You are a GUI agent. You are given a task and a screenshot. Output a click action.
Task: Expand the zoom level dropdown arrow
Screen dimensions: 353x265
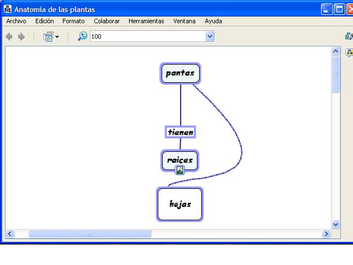click(x=210, y=36)
